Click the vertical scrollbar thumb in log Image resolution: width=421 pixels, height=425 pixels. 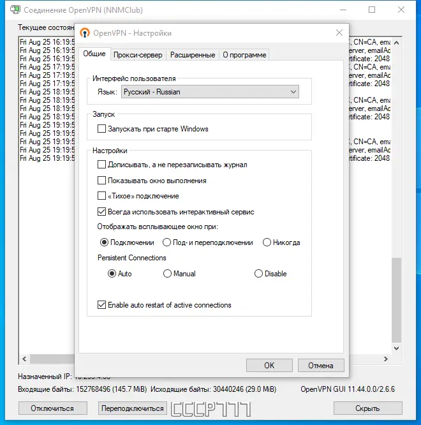pyautogui.click(x=396, y=300)
